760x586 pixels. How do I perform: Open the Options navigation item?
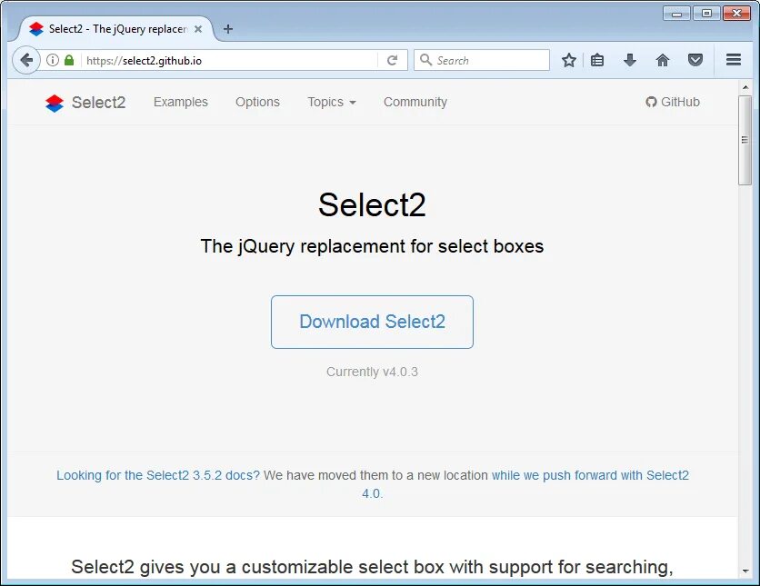(x=257, y=102)
